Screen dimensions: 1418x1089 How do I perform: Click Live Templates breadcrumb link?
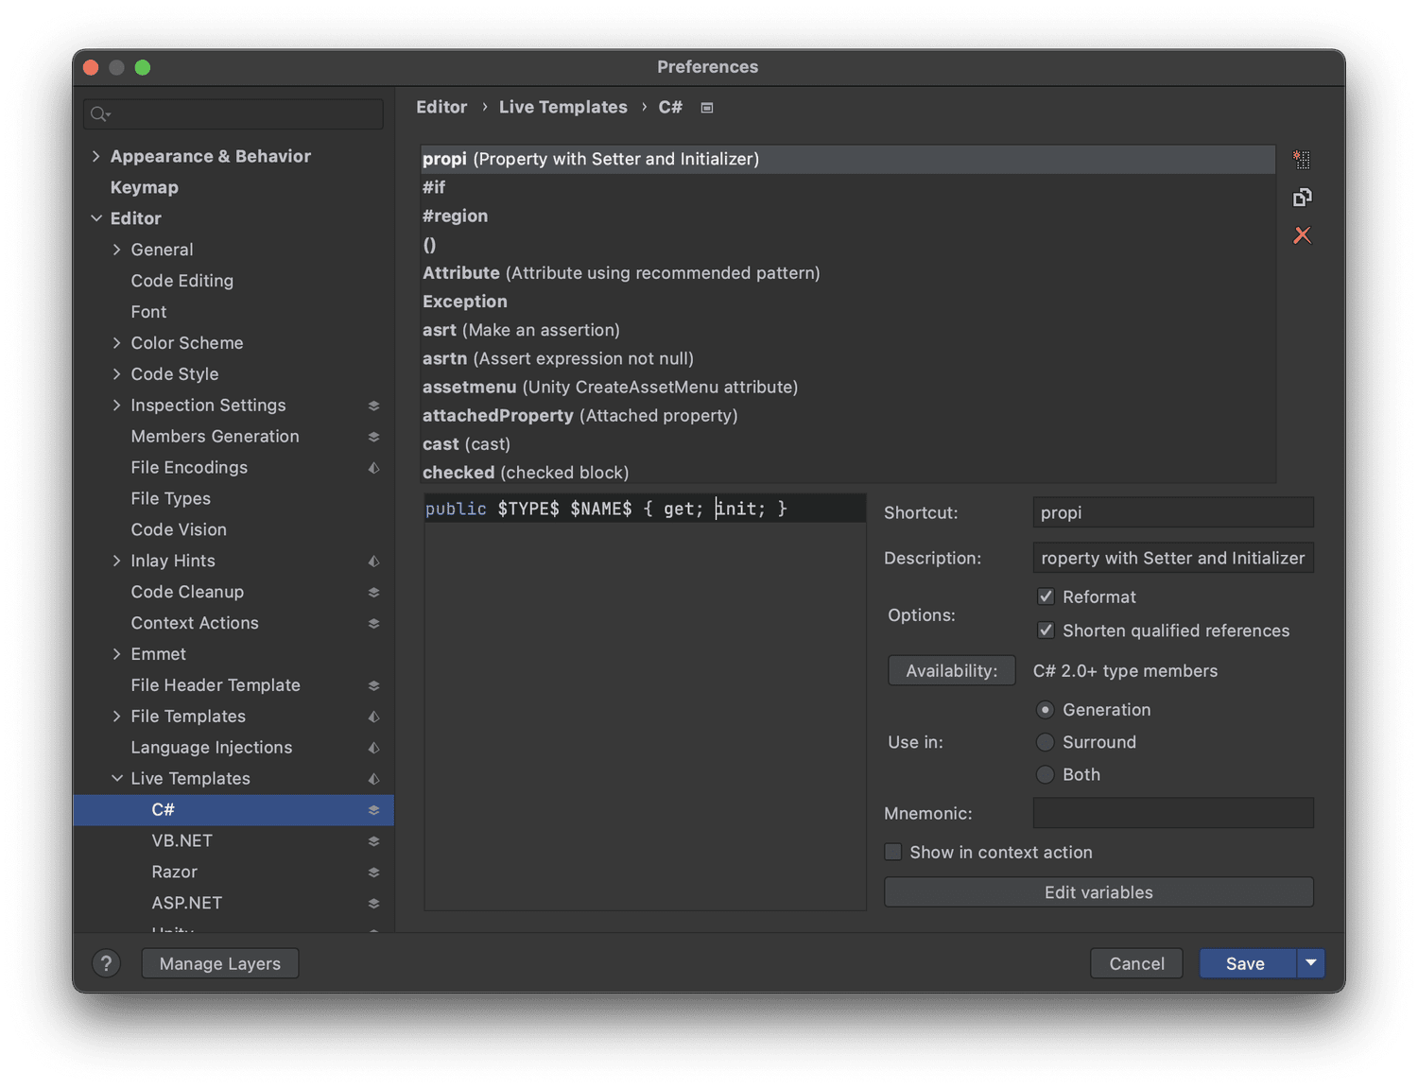pyautogui.click(x=563, y=108)
